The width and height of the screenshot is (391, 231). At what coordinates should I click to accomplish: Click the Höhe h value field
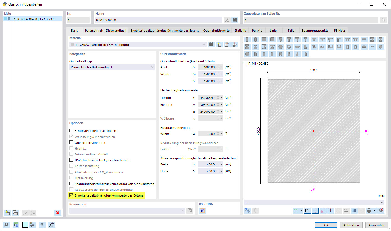pos(207,171)
